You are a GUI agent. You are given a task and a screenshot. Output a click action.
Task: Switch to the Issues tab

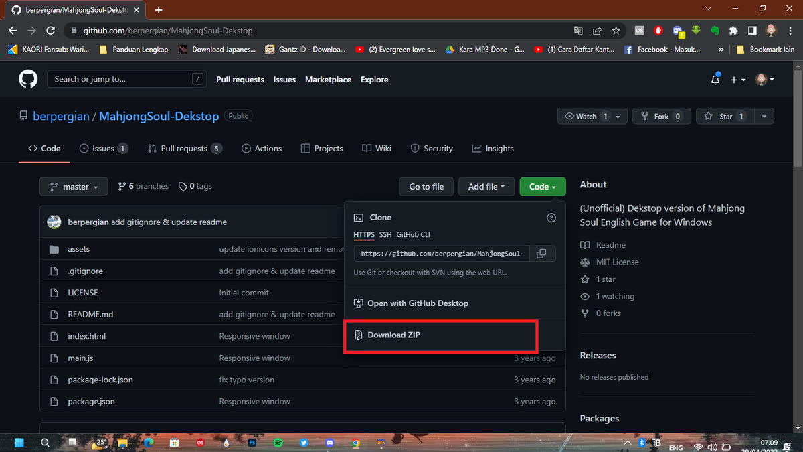click(x=103, y=149)
